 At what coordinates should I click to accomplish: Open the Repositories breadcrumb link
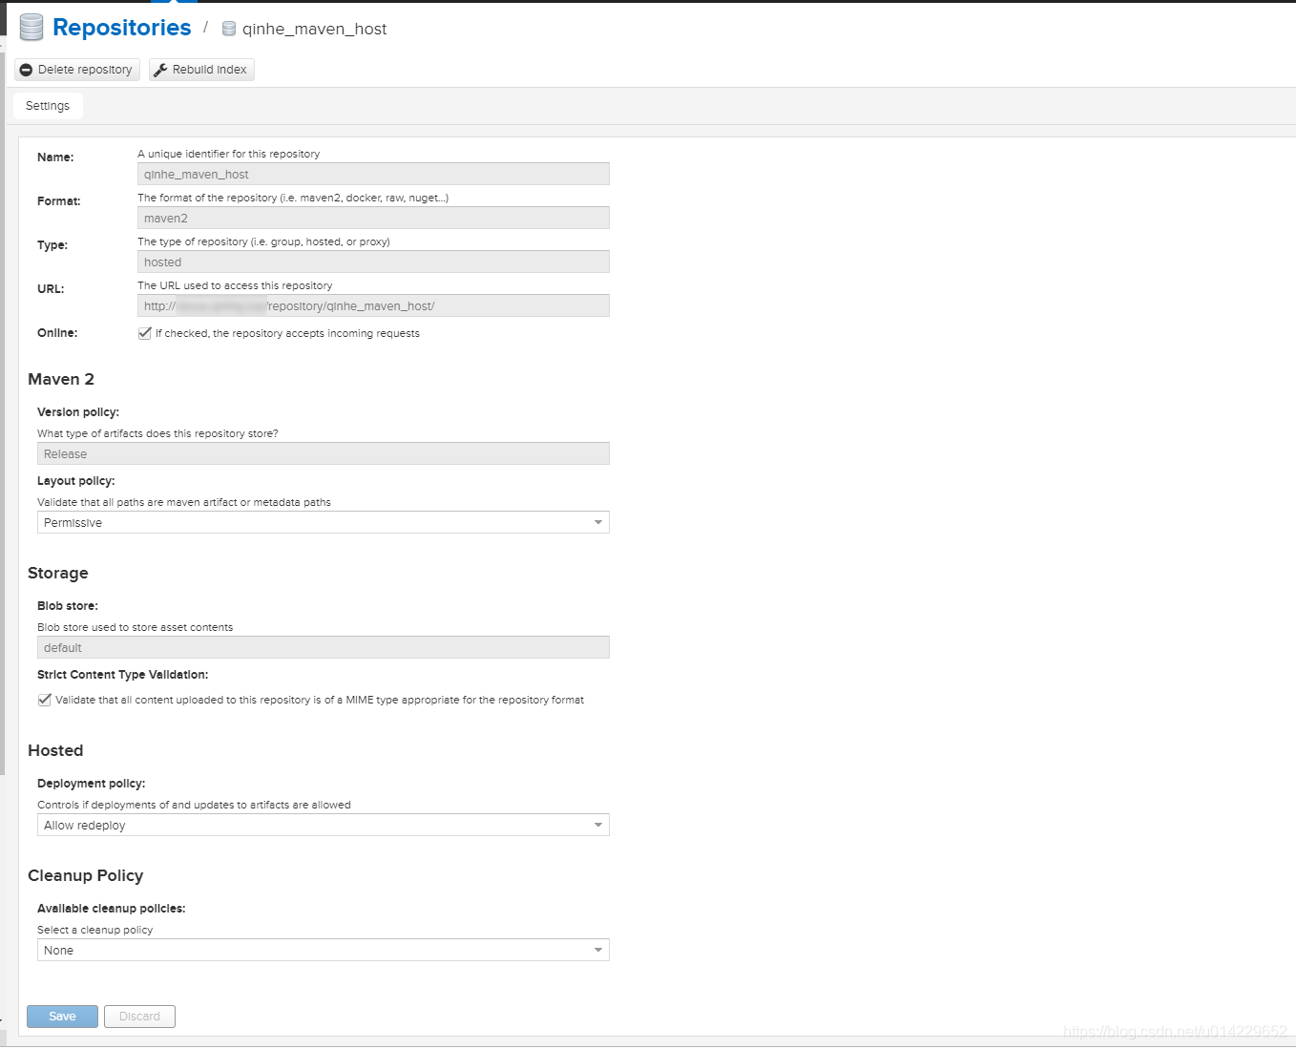point(122,28)
